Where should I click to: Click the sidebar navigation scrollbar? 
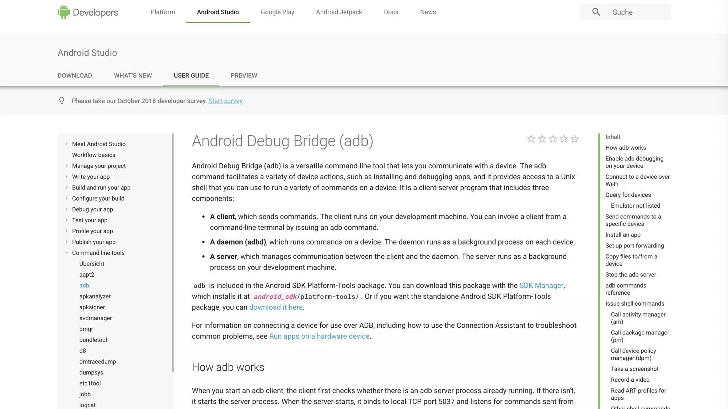(x=173, y=252)
